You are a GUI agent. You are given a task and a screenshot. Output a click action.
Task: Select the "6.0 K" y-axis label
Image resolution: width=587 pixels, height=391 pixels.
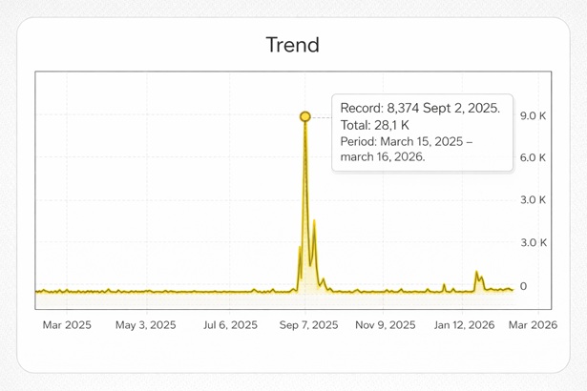[531, 157]
